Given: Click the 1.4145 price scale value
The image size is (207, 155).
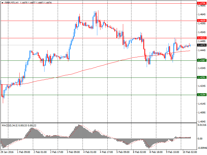Looking at the screenshot, I should (202, 104).
